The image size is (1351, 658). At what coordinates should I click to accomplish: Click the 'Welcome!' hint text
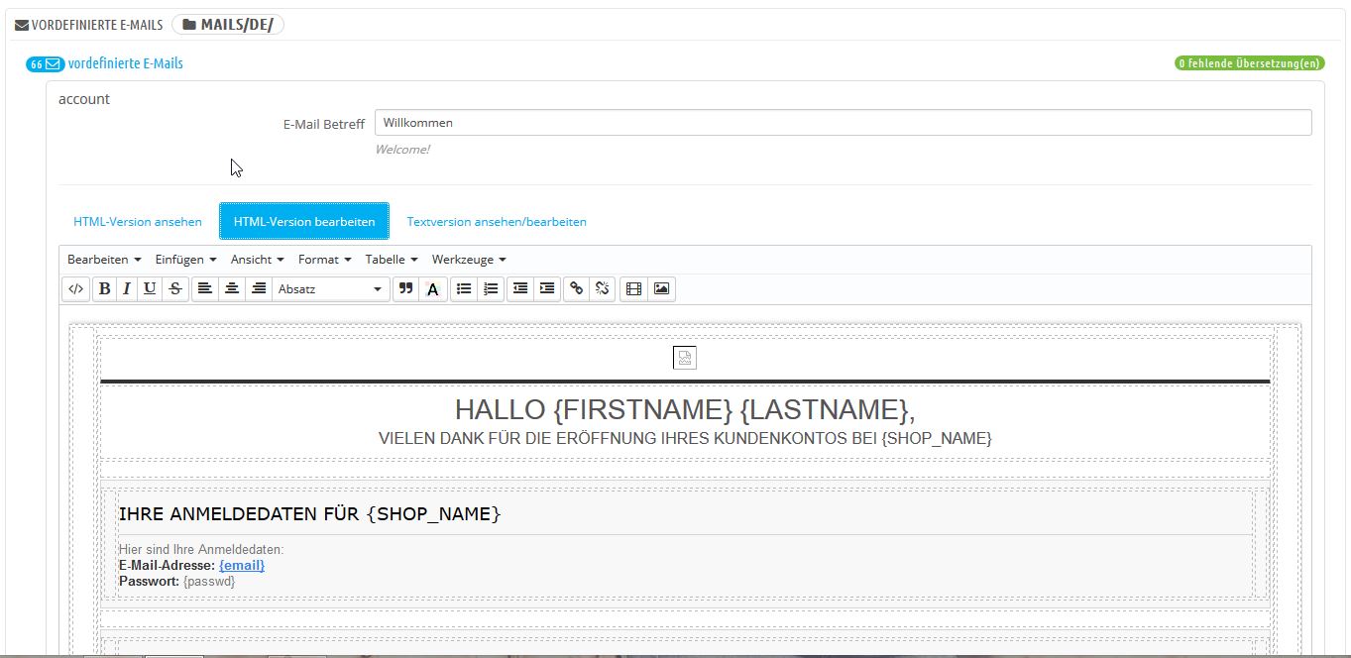pos(402,150)
